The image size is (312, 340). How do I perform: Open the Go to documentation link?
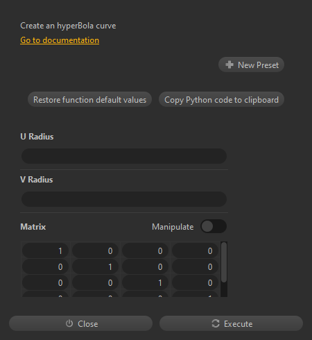(x=60, y=40)
